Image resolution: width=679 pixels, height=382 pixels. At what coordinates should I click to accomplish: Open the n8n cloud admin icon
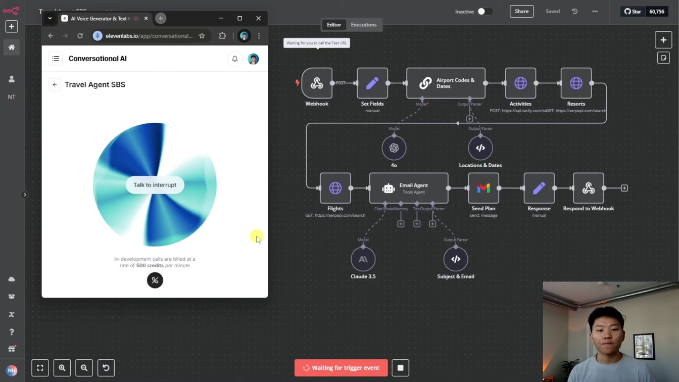tap(12, 279)
